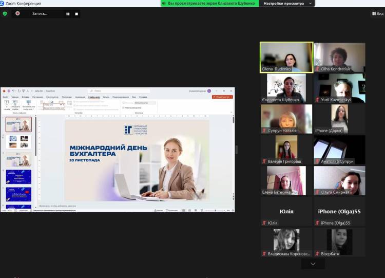Click the Общий доступ share button
The width and height of the screenshot is (385, 278).
222,97
